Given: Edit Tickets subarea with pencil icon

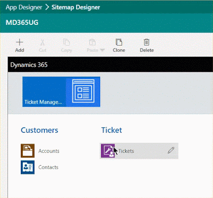Looking at the screenshot, I should coord(171,150).
